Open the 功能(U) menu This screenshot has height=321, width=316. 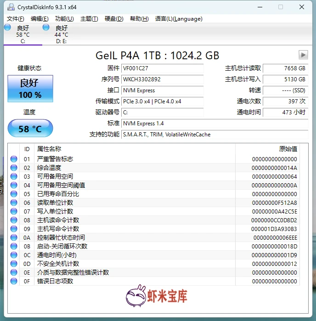click(64, 19)
